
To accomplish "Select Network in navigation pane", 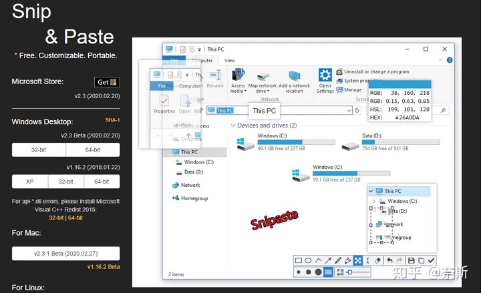I will (x=186, y=185).
